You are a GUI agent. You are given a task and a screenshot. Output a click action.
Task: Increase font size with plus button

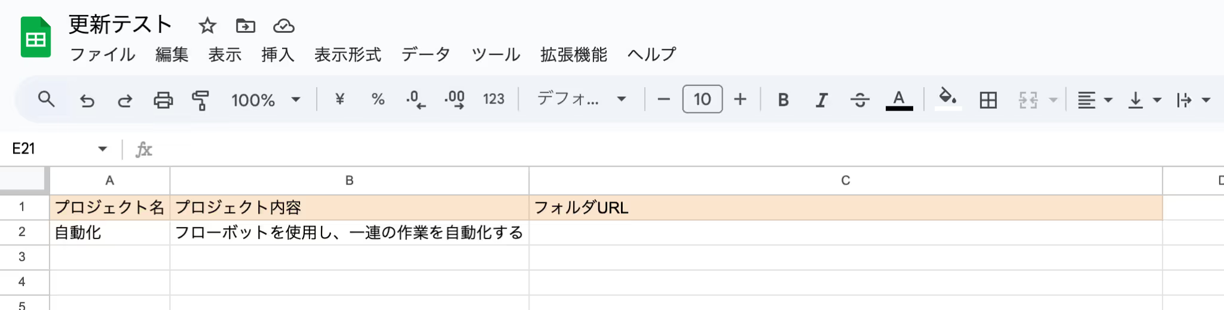[x=740, y=99]
